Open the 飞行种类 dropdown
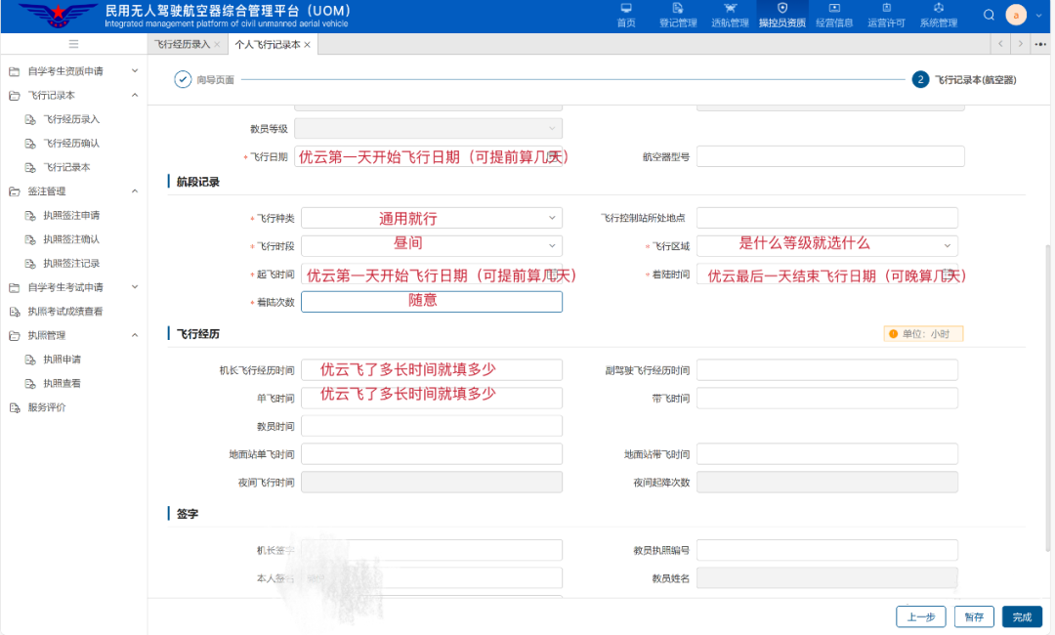The height and width of the screenshot is (635, 1055). 432,218
